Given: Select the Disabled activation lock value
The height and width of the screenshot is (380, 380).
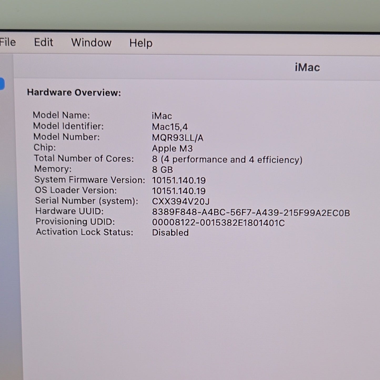Looking at the screenshot, I should point(170,233).
